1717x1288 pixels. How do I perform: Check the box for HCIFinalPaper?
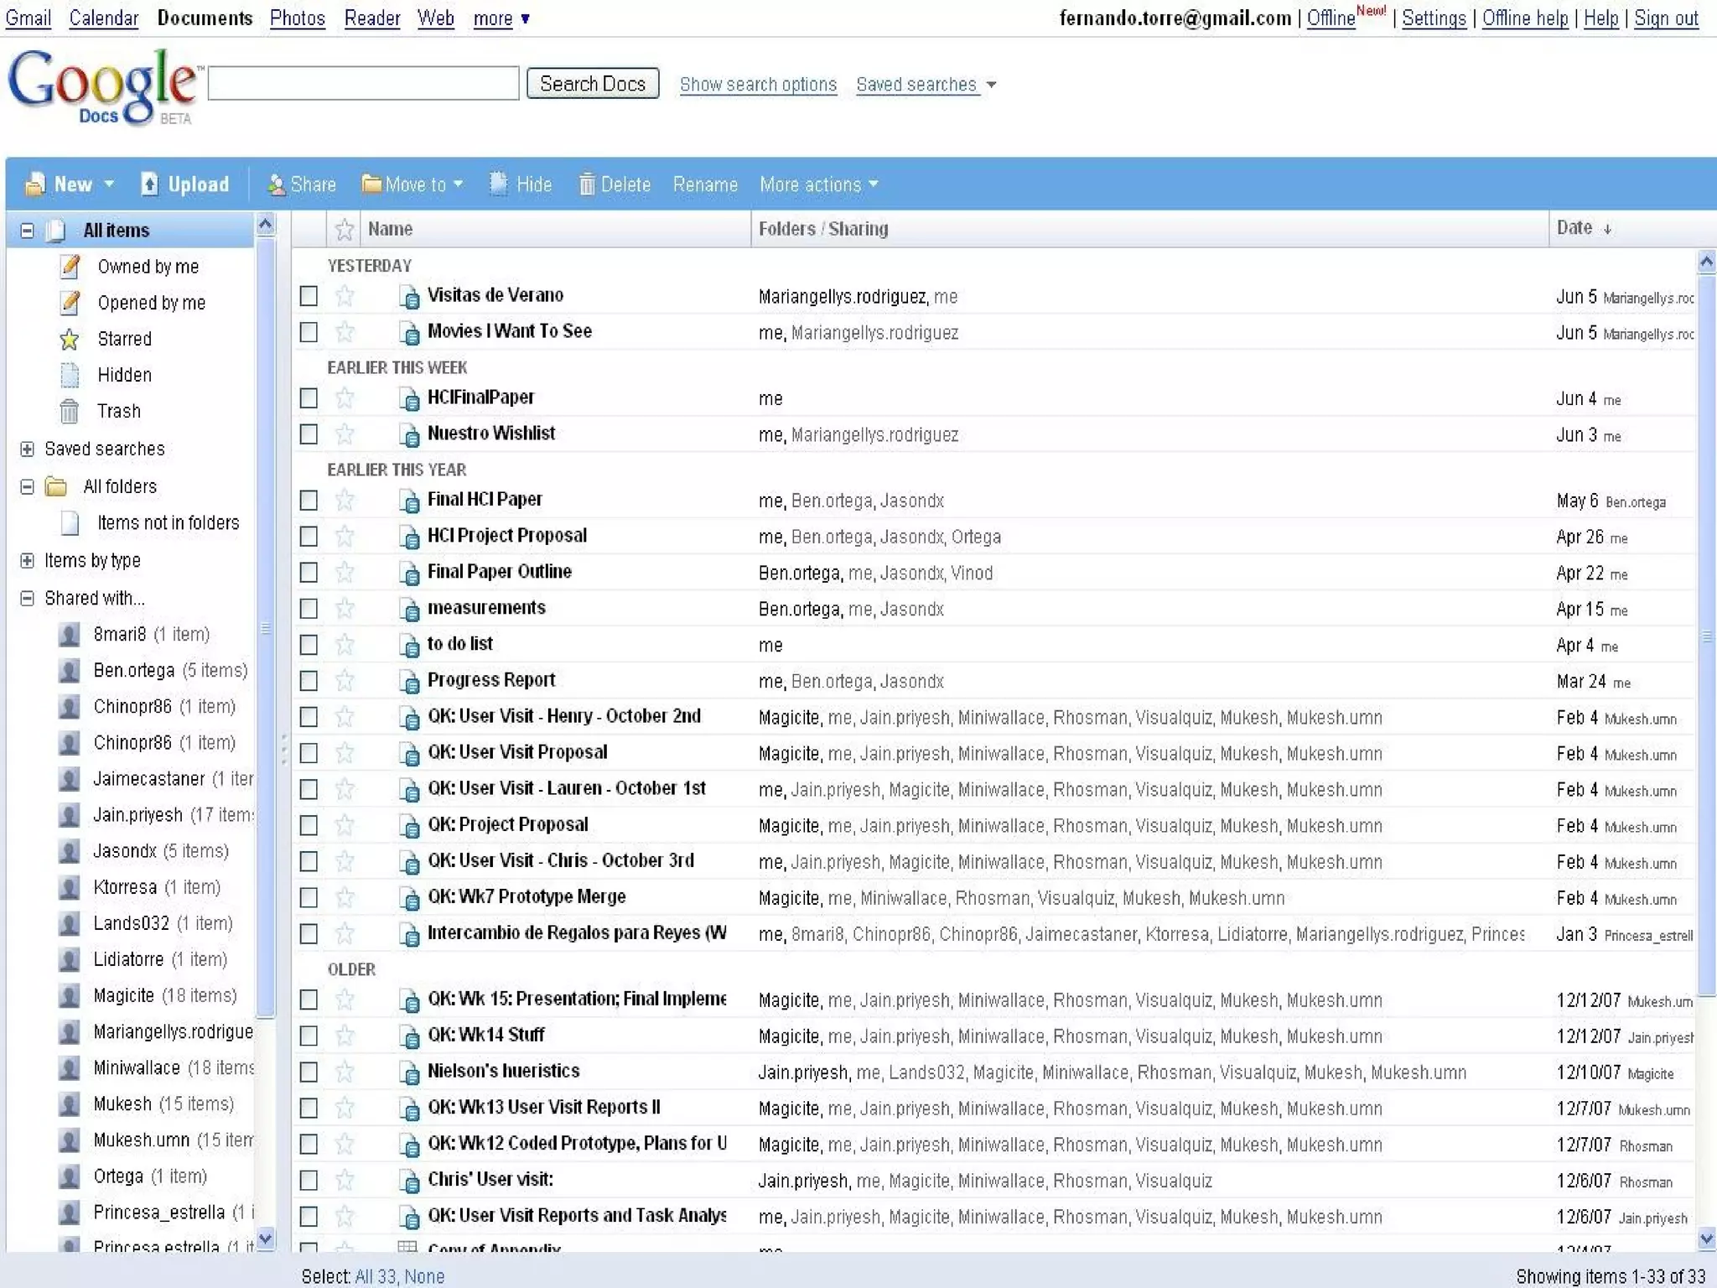[x=309, y=398]
